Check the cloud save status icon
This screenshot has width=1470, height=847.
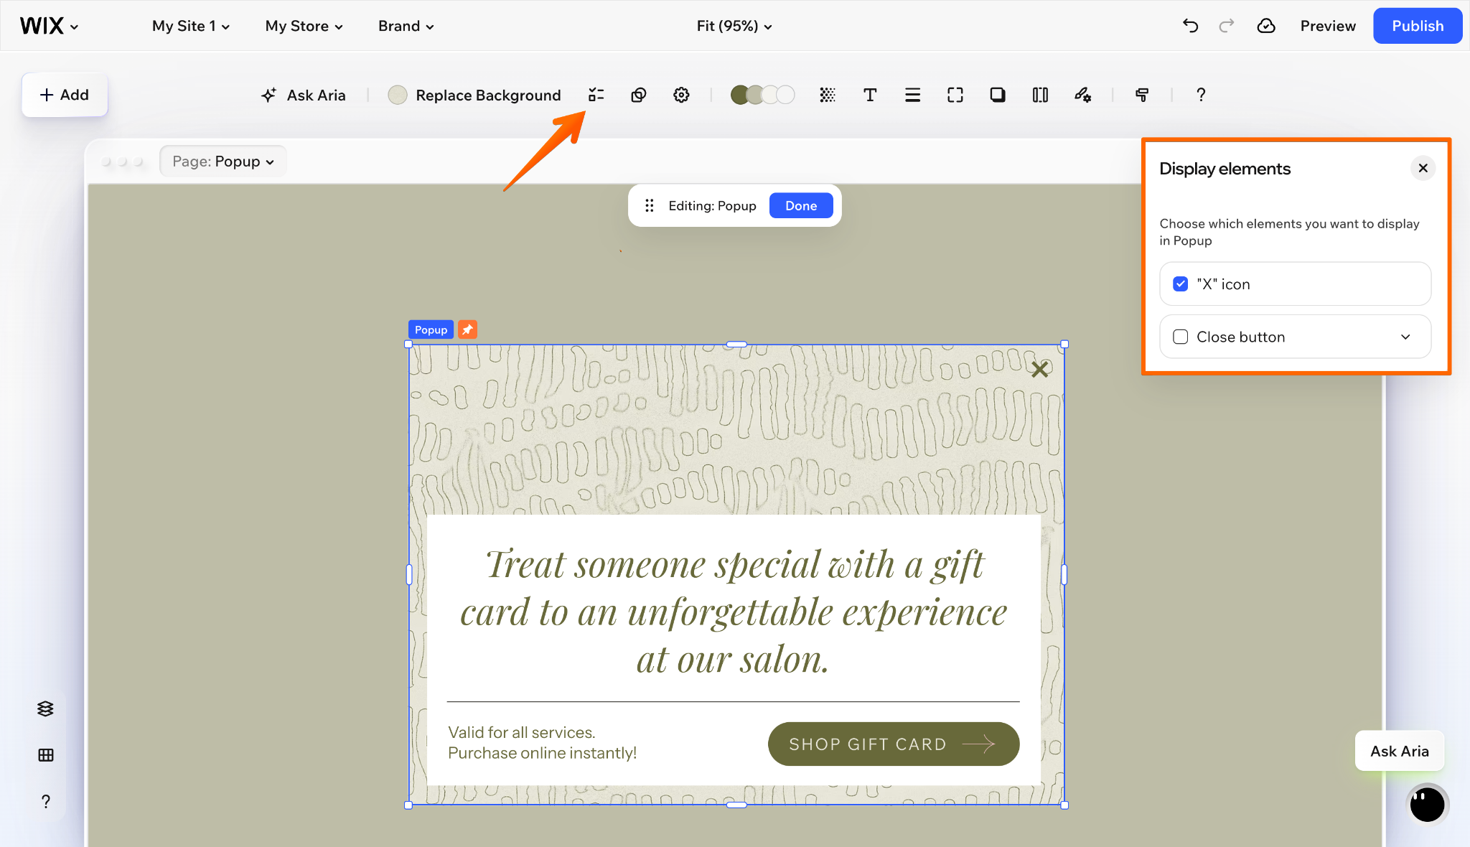(x=1266, y=26)
